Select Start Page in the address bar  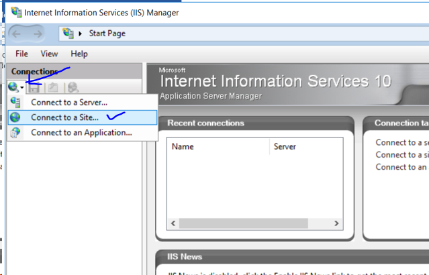coord(107,34)
